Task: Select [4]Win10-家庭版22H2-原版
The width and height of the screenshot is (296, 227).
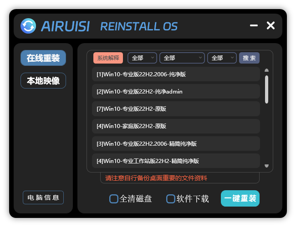Action: coord(176,126)
